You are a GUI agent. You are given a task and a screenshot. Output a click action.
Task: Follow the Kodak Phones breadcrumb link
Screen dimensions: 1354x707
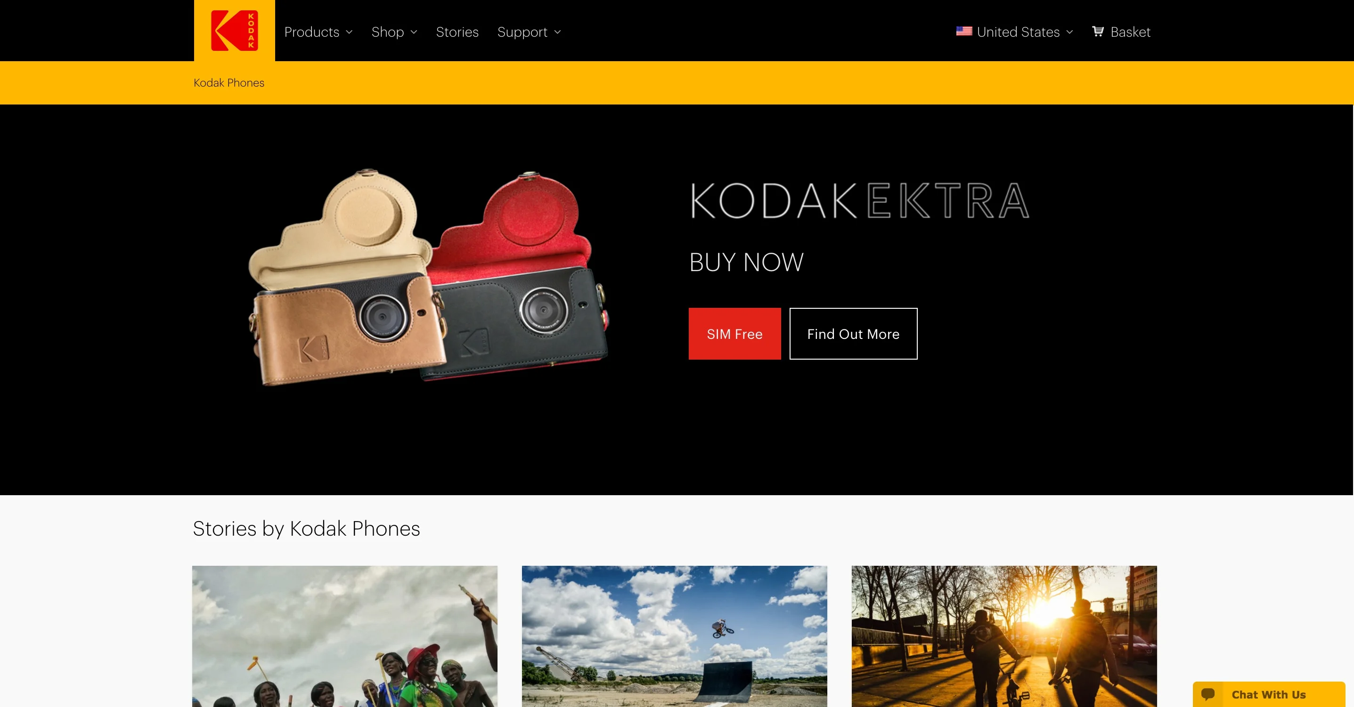point(228,82)
